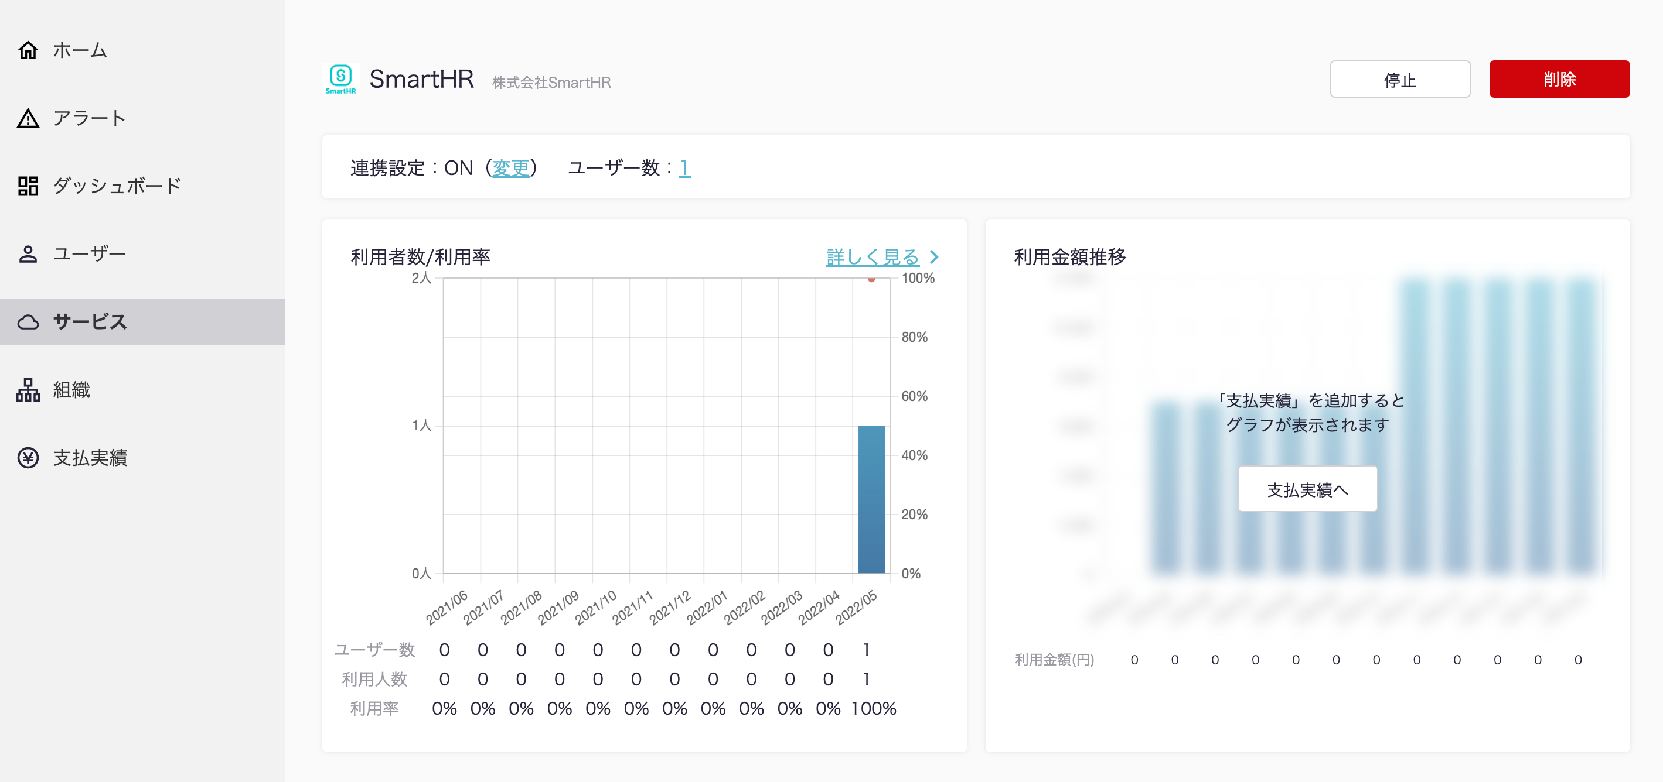Click the organization hierarchy icon
The width and height of the screenshot is (1663, 782).
(x=28, y=390)
